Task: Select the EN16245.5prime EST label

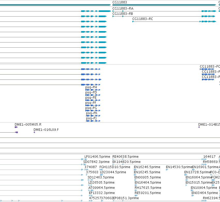Action: pyautogui.click(x=147, y=172)
